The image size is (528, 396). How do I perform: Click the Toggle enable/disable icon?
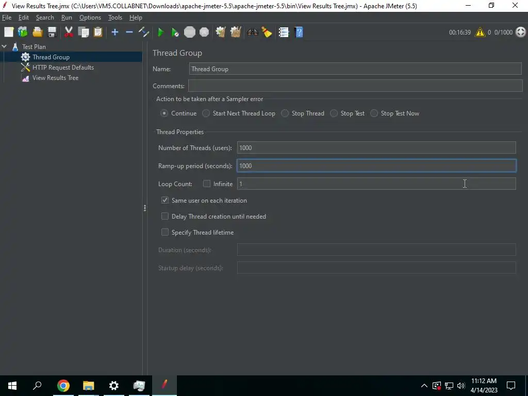pyautogui.click(x=144, y=32)
